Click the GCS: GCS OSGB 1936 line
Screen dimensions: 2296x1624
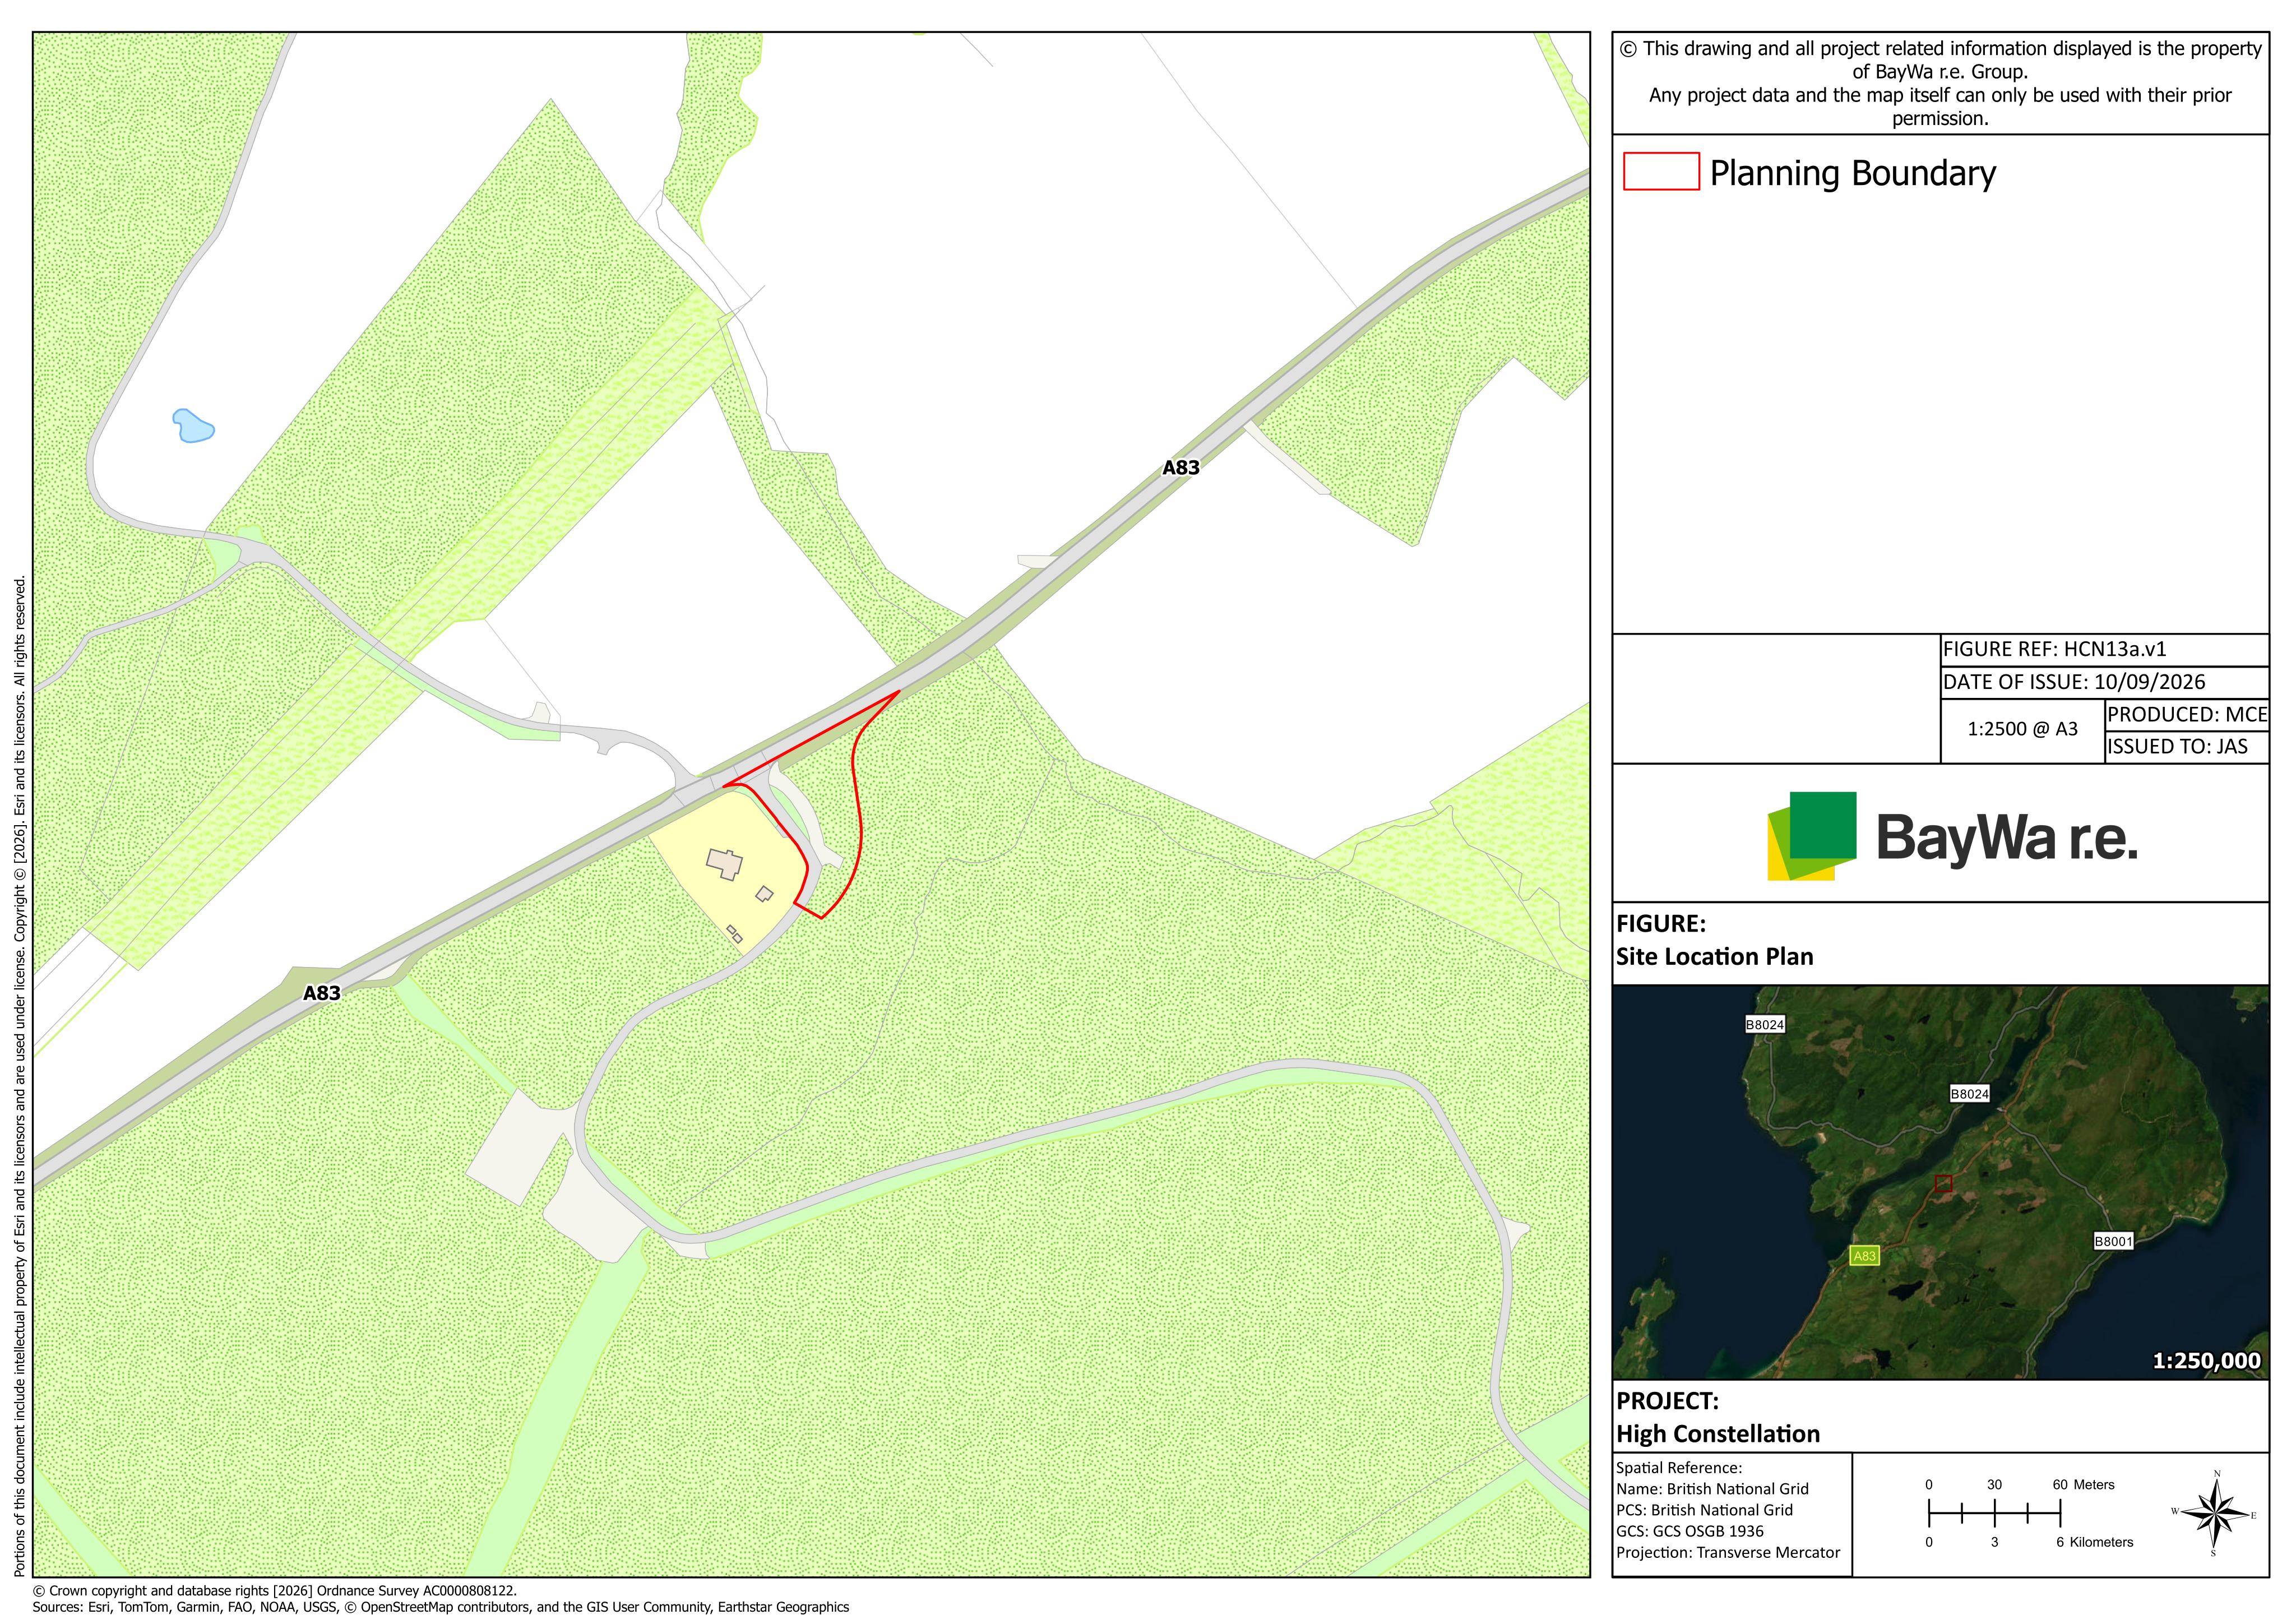[1690, 1532]
